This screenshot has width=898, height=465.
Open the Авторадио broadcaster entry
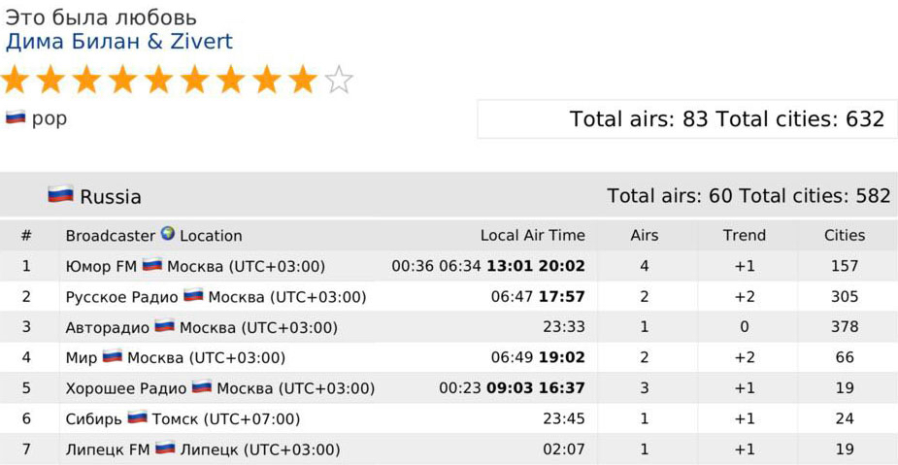108,327
